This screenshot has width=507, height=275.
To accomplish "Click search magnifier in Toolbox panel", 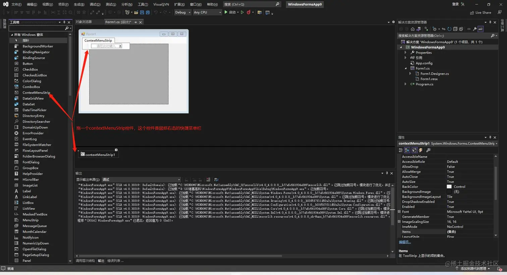I will [x=67, y=28].
